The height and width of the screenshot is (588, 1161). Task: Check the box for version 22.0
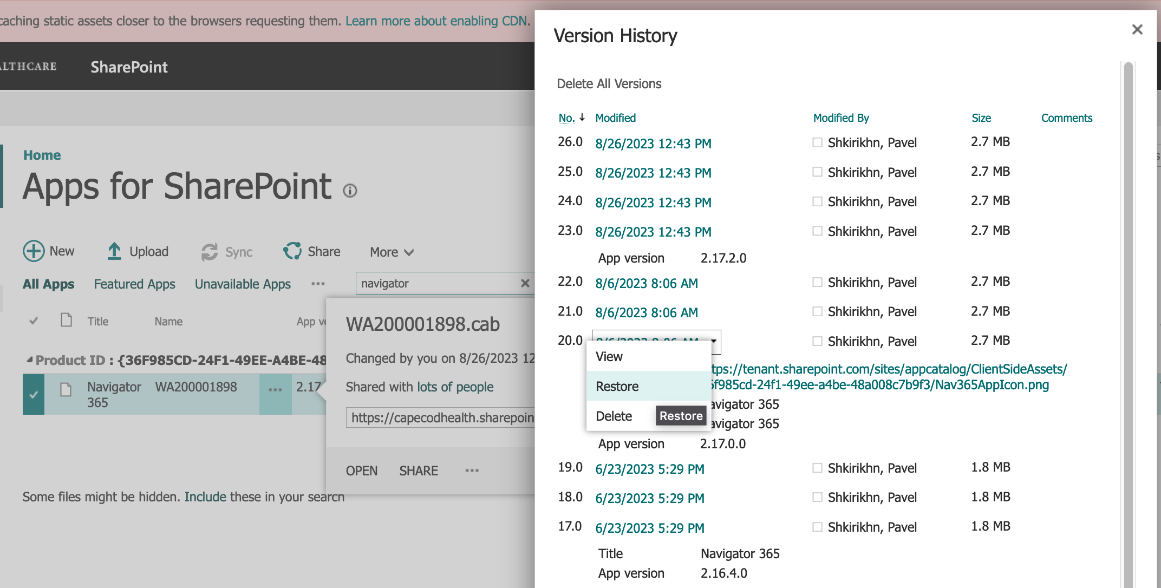click(817, 282)
